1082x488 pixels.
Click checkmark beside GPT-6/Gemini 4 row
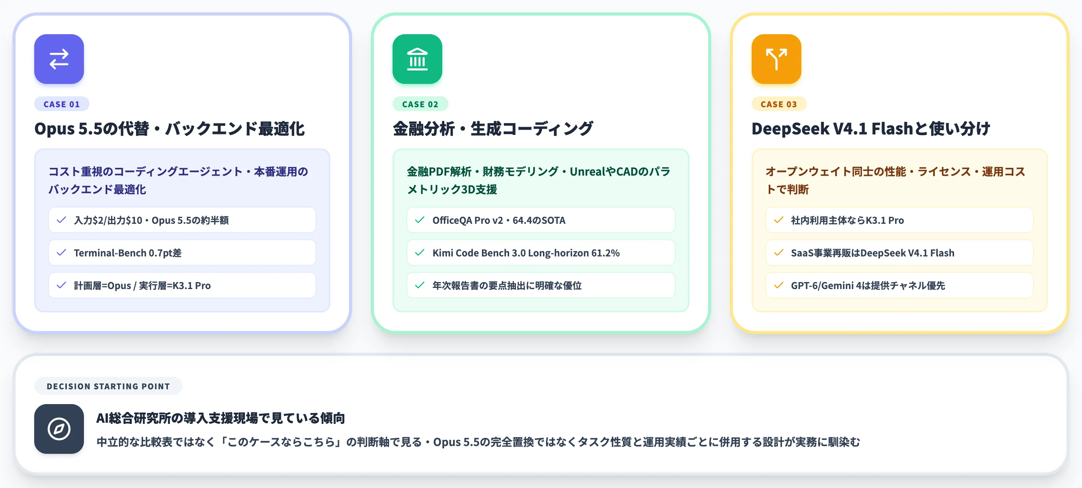(x=778, y=285)
